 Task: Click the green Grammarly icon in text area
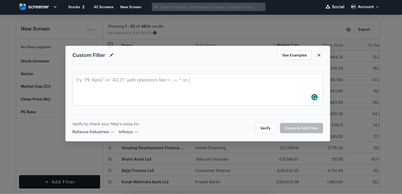(x=314, y=97)
